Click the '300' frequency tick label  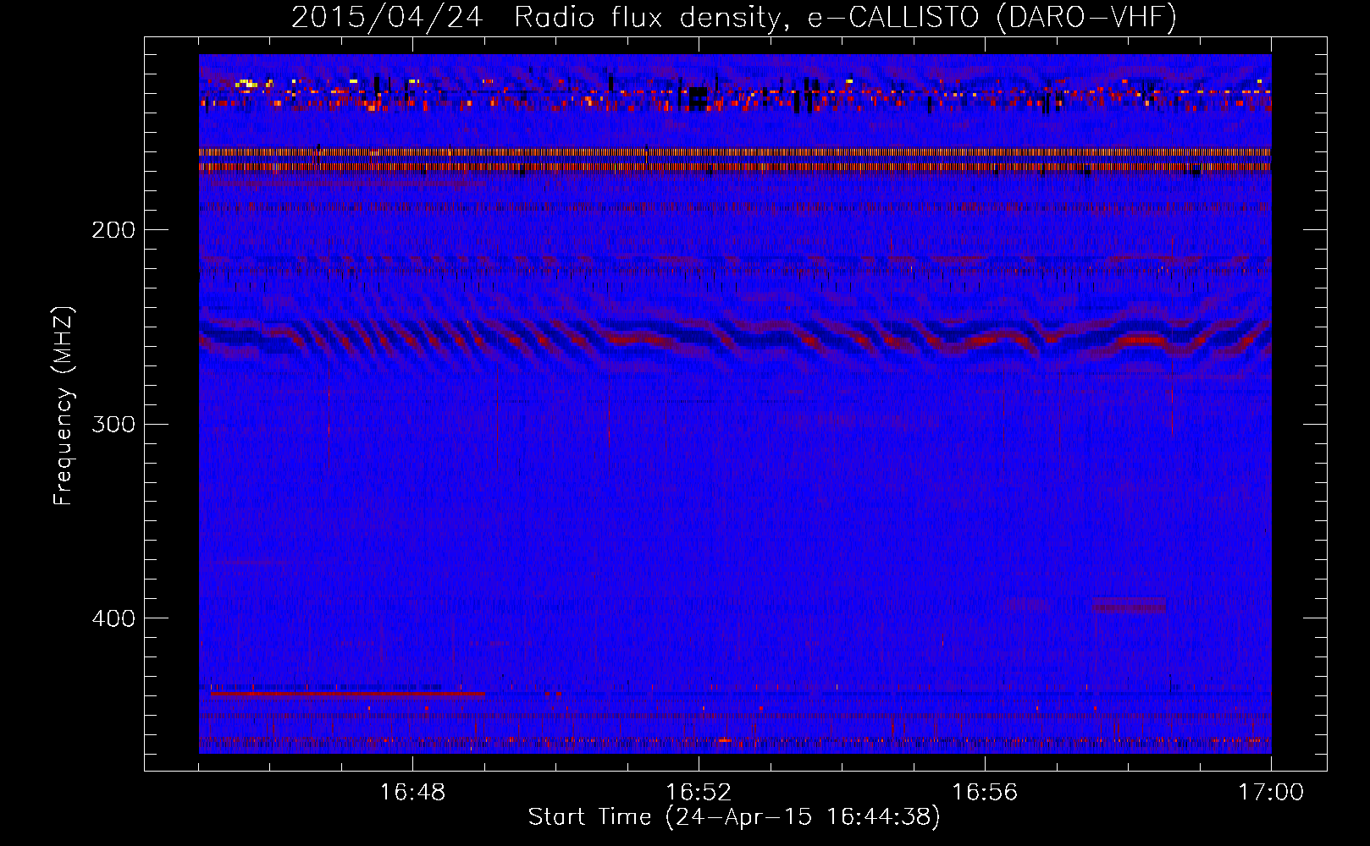pyautogui.click(x=113, y=424)
